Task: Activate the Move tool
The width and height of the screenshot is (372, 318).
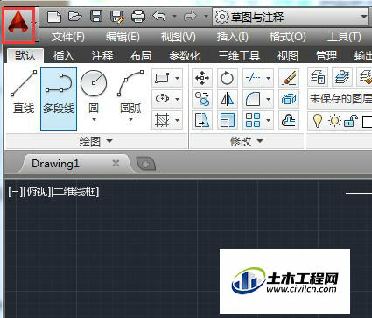Action: [202, 78]
